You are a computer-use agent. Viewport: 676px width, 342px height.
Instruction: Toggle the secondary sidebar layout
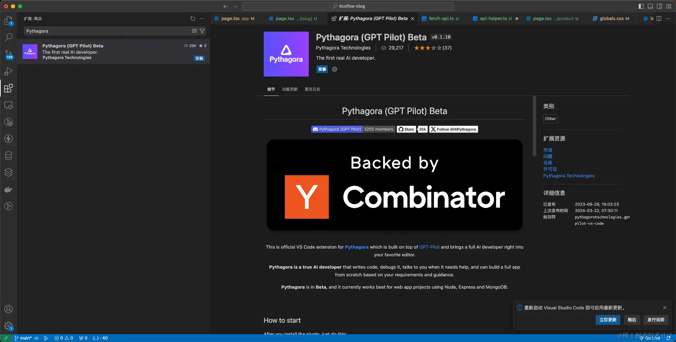pyautogui.click(x=659, y=6)
